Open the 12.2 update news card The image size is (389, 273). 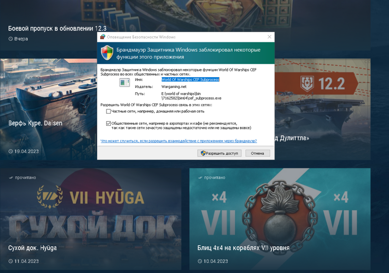point(322,109)
